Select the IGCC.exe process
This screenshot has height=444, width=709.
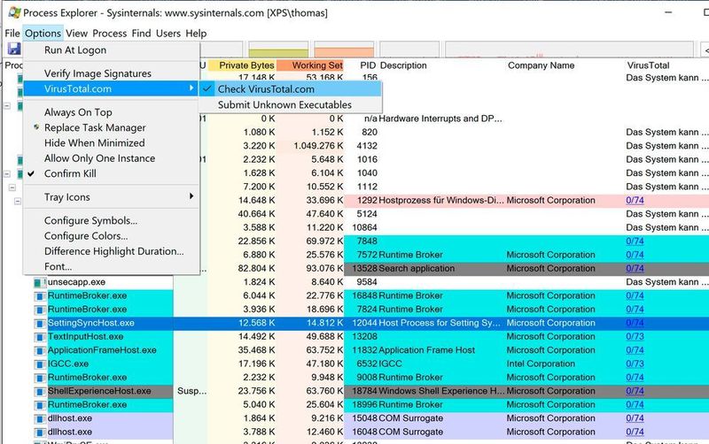68,364
